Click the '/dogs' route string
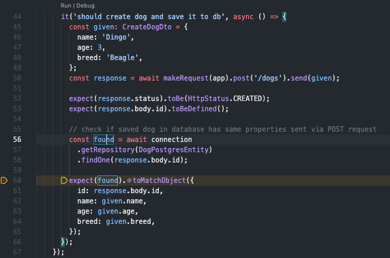This screenshot has height=258, width=390. pyautogui.click(x=268, y=78)
